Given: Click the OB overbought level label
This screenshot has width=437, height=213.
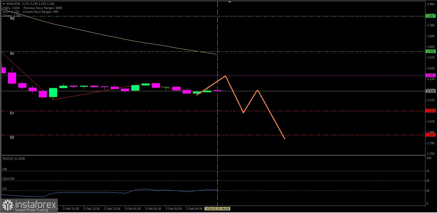Looking at the screenshot, I should [4, 169].
